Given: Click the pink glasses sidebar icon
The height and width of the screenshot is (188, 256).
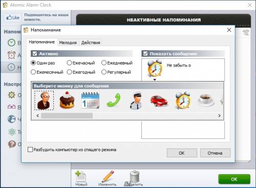Looking at the screenshot, I should (x=11, y=107).
